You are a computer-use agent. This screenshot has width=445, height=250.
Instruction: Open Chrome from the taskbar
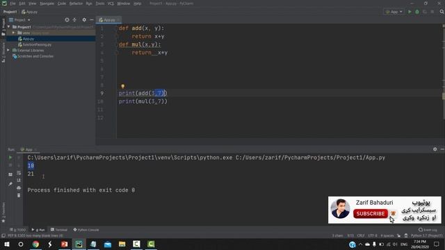pyautogui.click(x=35, y=244)
